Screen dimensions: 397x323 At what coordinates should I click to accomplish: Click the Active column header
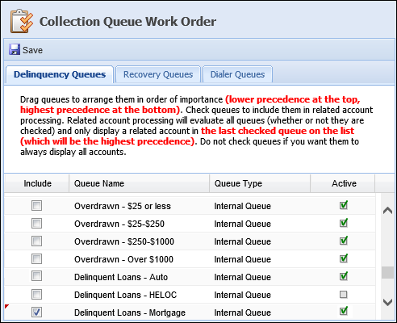tap(344, 183)
